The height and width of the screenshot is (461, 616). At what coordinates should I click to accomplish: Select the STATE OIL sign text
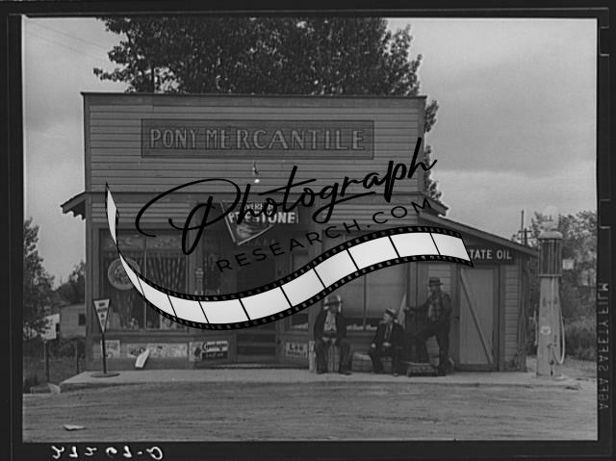pyautogui.click(x=492, y=254)
